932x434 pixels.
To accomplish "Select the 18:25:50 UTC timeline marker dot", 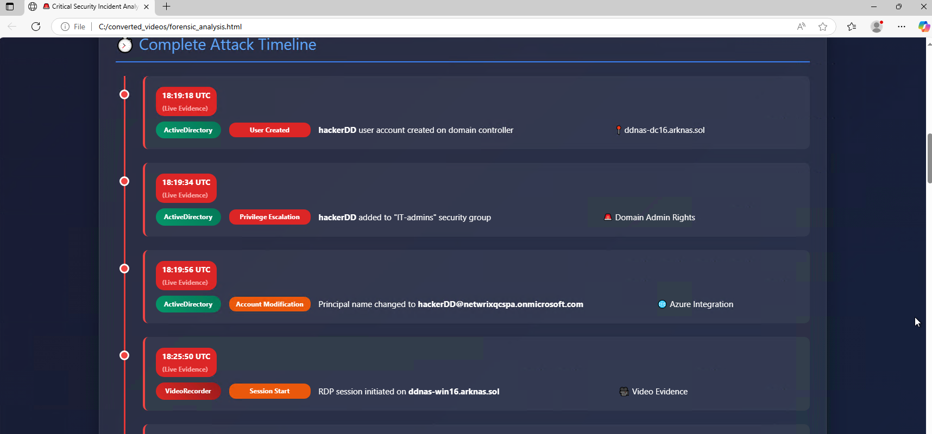I will click(x=124, y=355).
